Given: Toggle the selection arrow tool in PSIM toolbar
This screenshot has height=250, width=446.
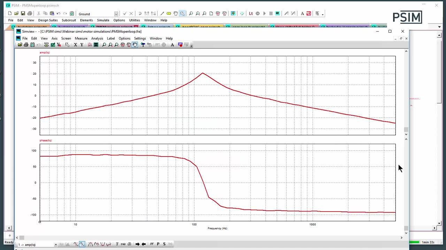Looking at the screenshot, I should (182, 14).
